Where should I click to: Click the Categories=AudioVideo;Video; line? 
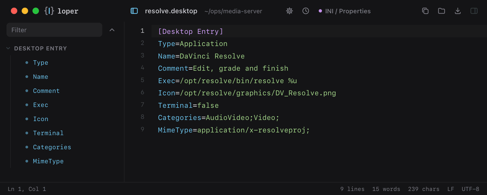(x=219, y=118)
